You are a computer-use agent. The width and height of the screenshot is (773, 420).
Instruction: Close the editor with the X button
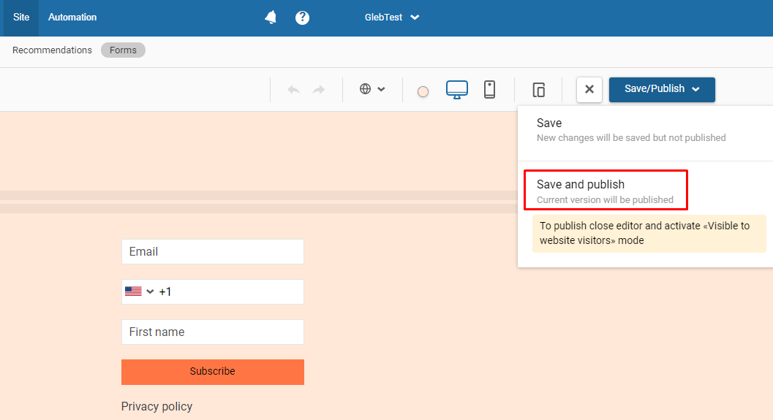tap(589, 89)
